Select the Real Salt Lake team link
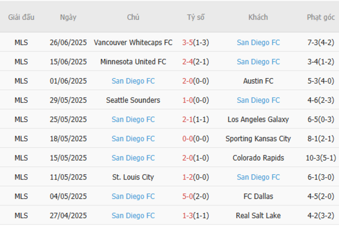The image size is (339, 229). pos(258,215)
